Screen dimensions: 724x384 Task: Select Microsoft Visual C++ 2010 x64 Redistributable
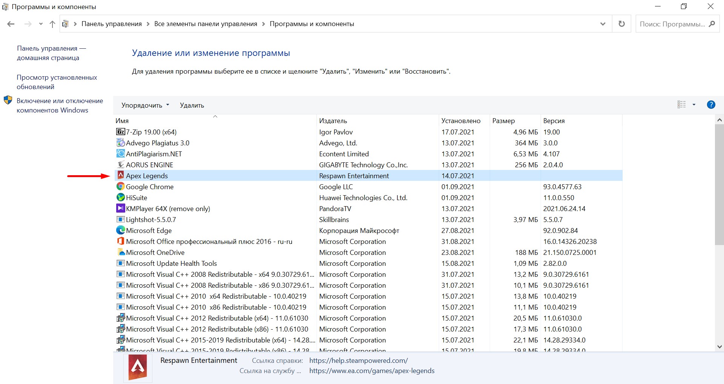tap(216, 296)
